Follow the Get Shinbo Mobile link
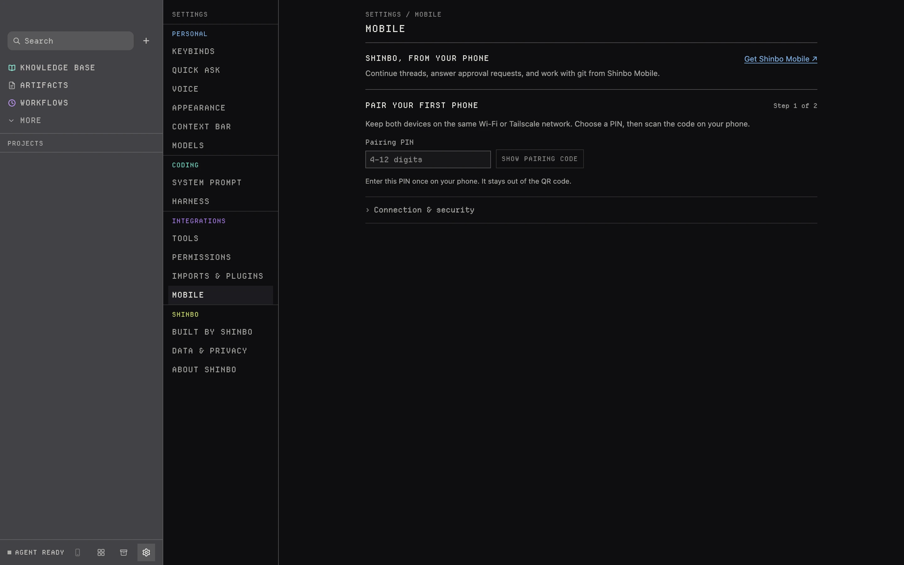904x565 pixels. click(780, 59)
